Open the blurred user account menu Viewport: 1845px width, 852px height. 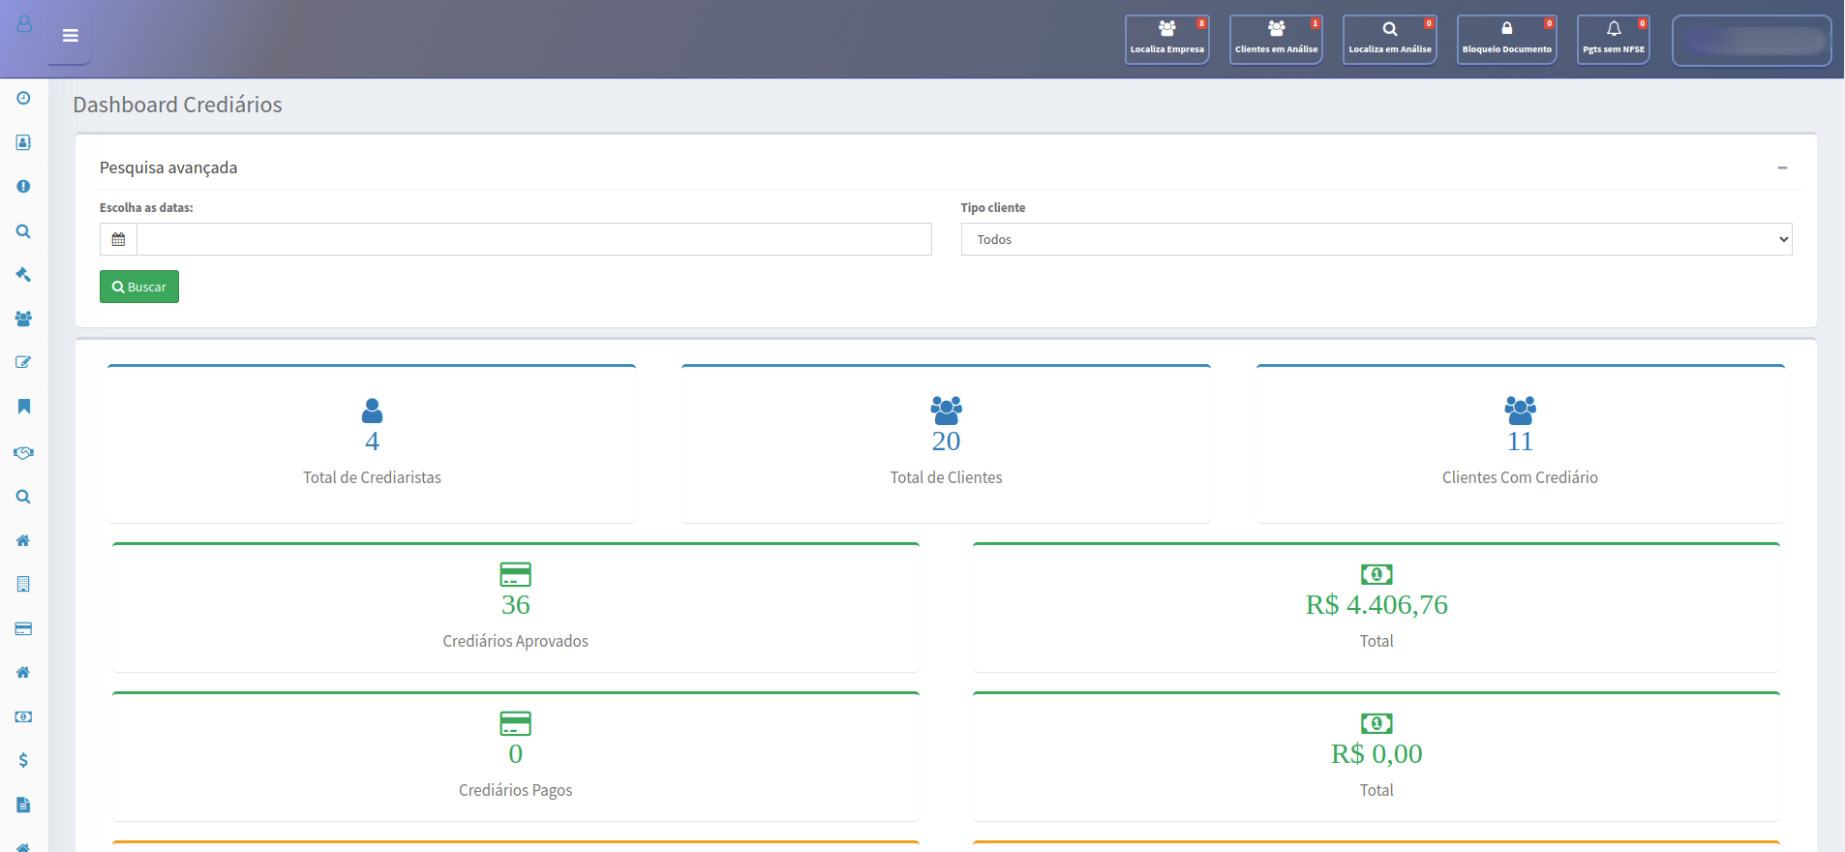[1751, 41]
